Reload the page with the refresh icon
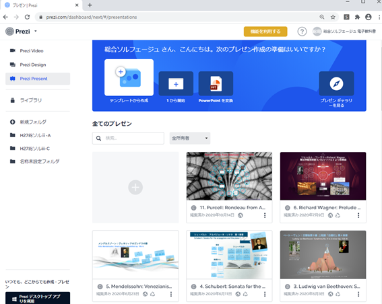 tap(27, 17)
